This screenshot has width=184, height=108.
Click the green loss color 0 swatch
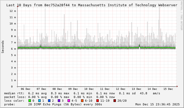click(30, 101)
